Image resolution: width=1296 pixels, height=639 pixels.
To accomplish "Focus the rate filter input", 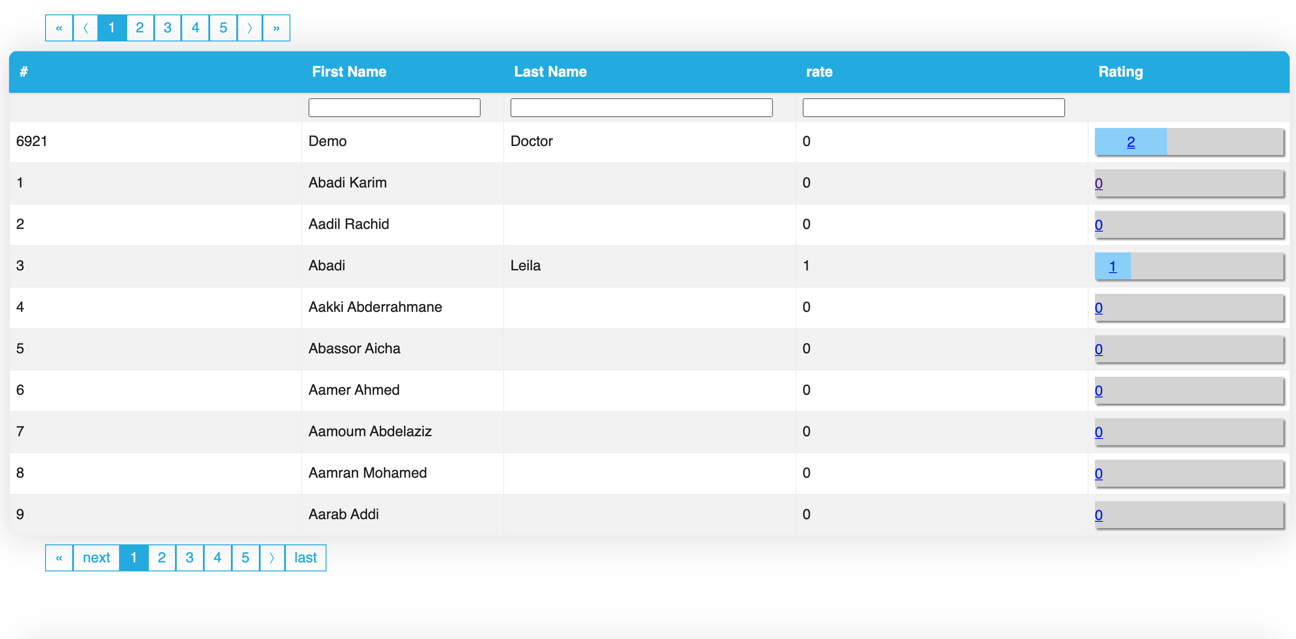I will (933, 108).
